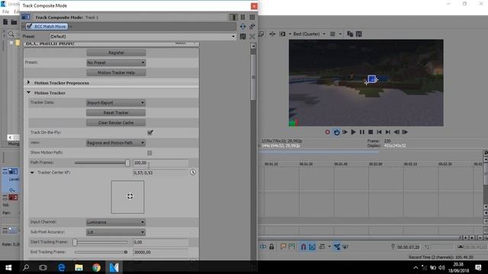488x274 pixels.
Task: Click the Start Tracking Frame slider handle
Action: click(75, 242)
